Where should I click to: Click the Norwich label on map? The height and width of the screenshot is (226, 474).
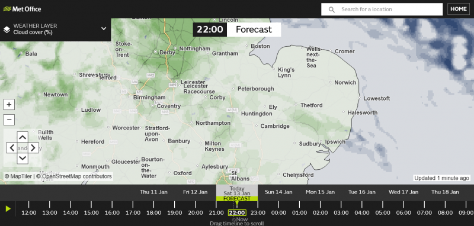[x=345, y=82]
